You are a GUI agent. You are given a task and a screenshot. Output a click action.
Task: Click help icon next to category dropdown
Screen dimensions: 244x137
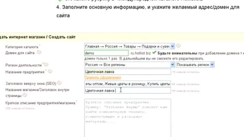pyautogui.click(x=178, y=46)
